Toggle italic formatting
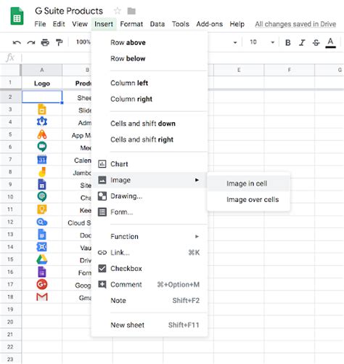The image size is (344, 364). click(x=302, y=43)
